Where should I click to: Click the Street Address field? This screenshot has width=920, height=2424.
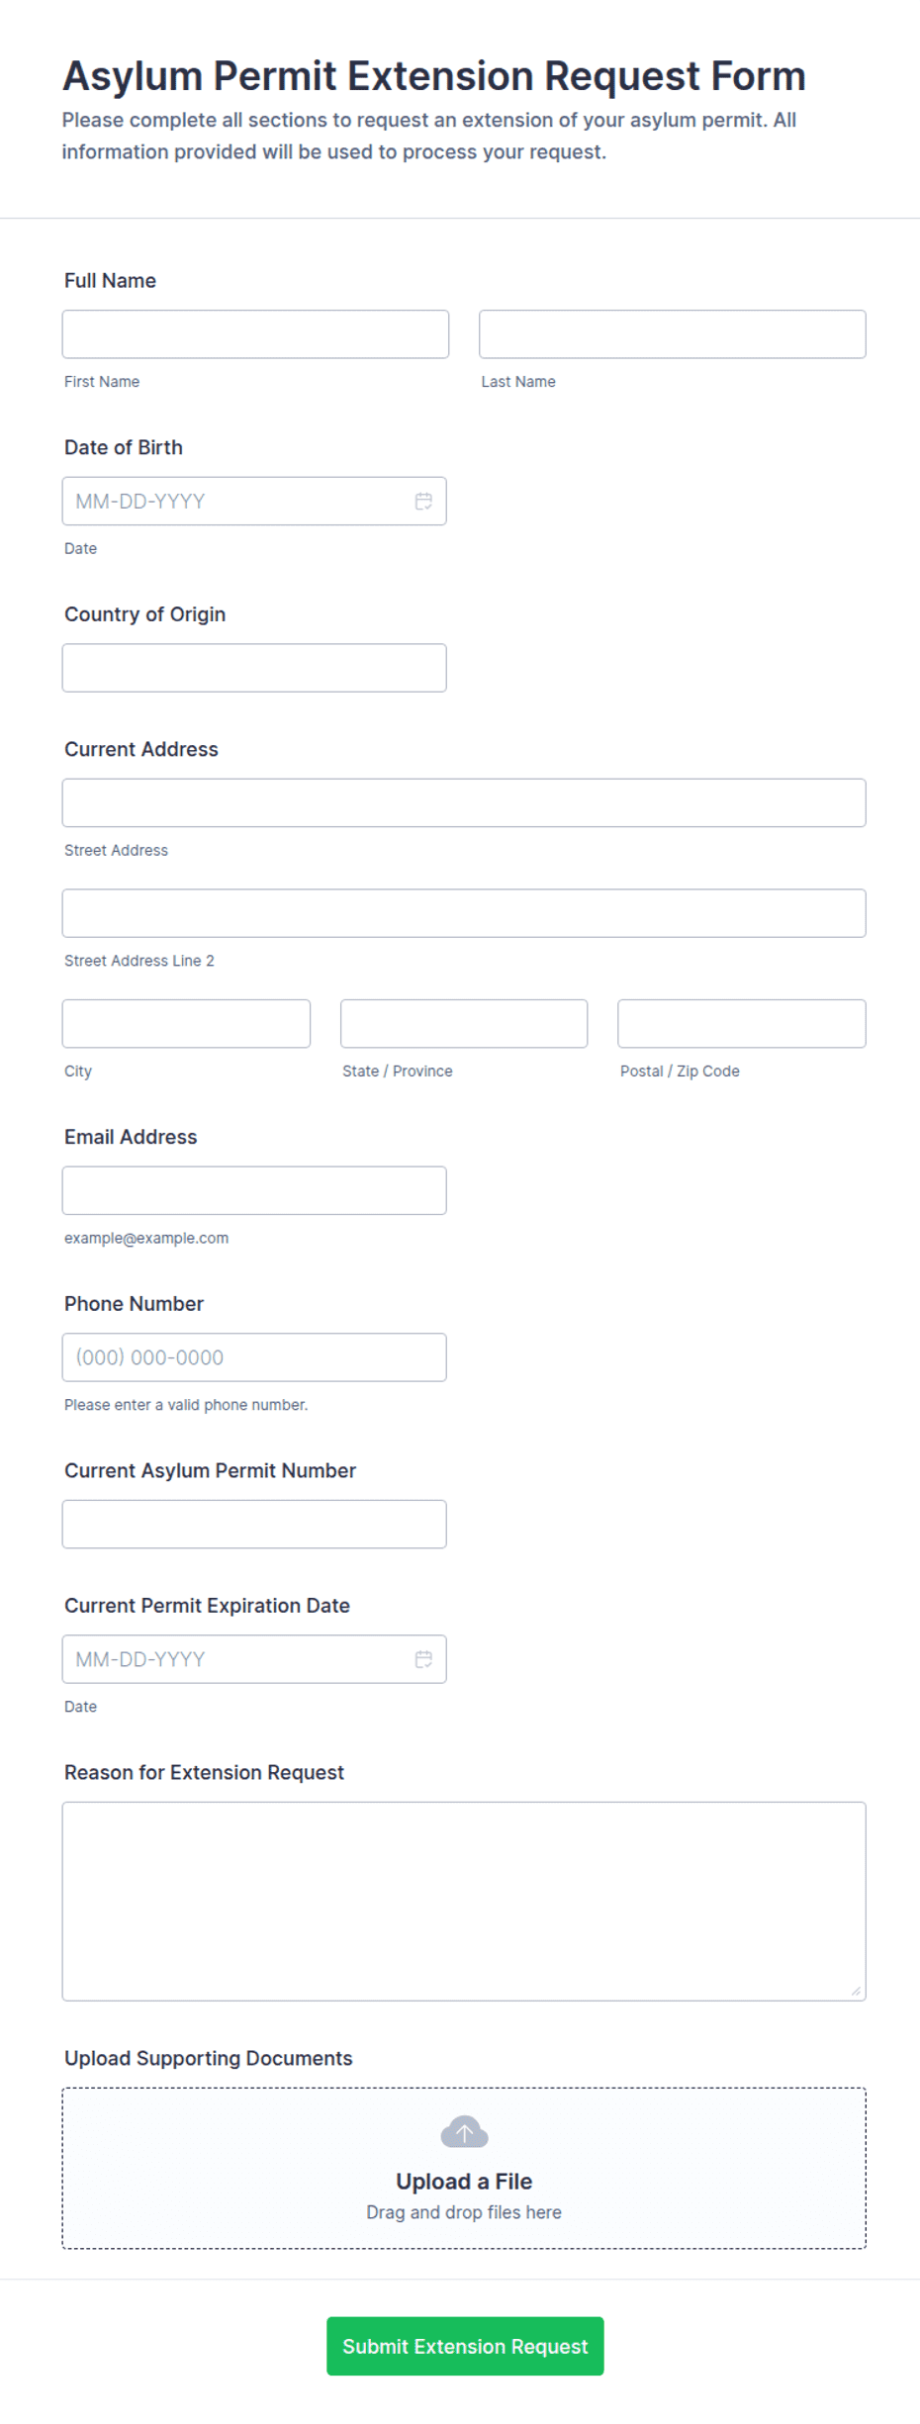464,802
